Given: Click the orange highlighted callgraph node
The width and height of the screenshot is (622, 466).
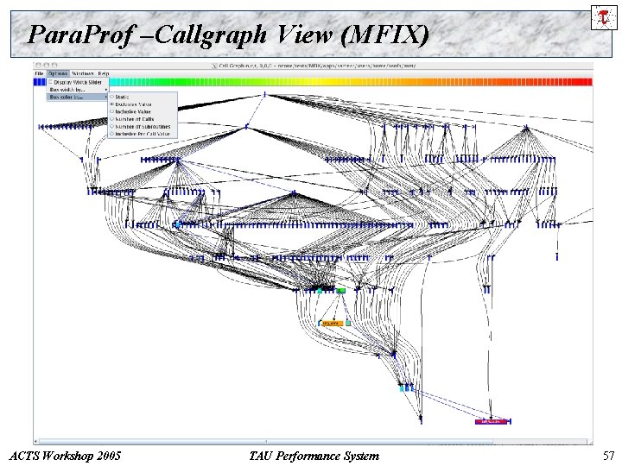Looking at the screenshot, I should [x=332, y=324].
